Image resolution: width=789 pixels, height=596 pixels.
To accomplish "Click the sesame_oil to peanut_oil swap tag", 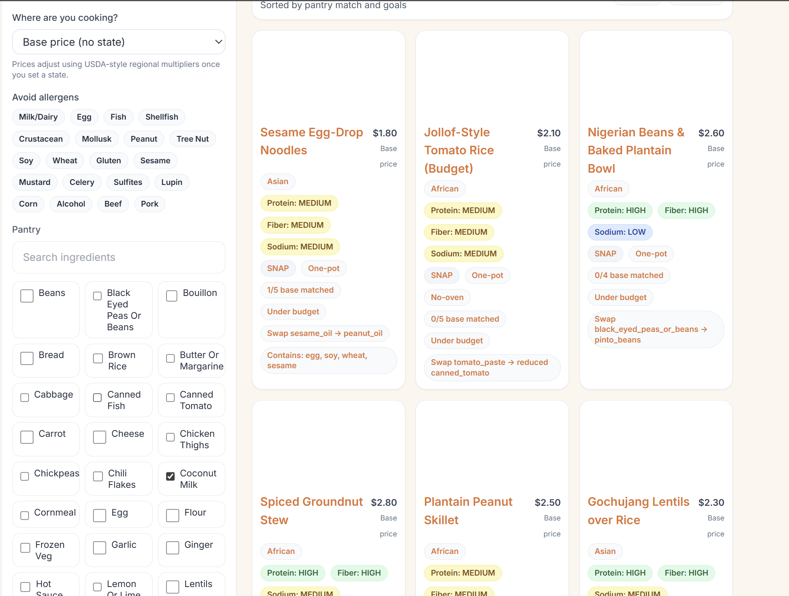I will (x=324, y=334).
